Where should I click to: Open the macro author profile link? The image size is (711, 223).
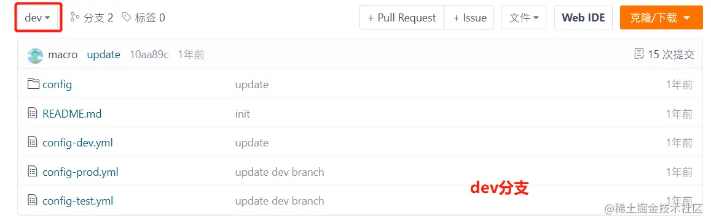point(63,55)
